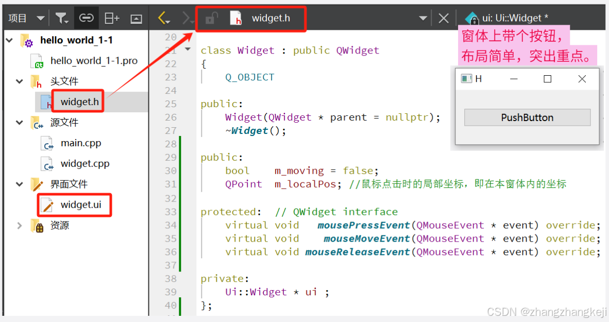Viewport: 609px width, 322px height.
Task: Expand the 资源 folder
Action: pos(20,225)
